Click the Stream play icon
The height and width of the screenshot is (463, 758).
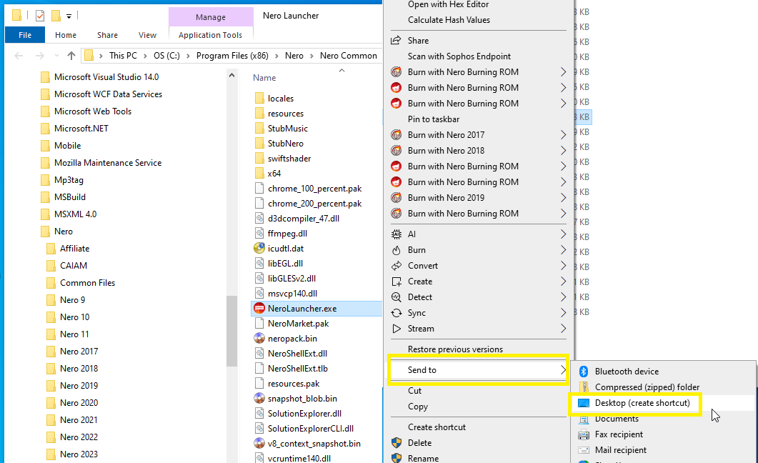click(396, 329)
